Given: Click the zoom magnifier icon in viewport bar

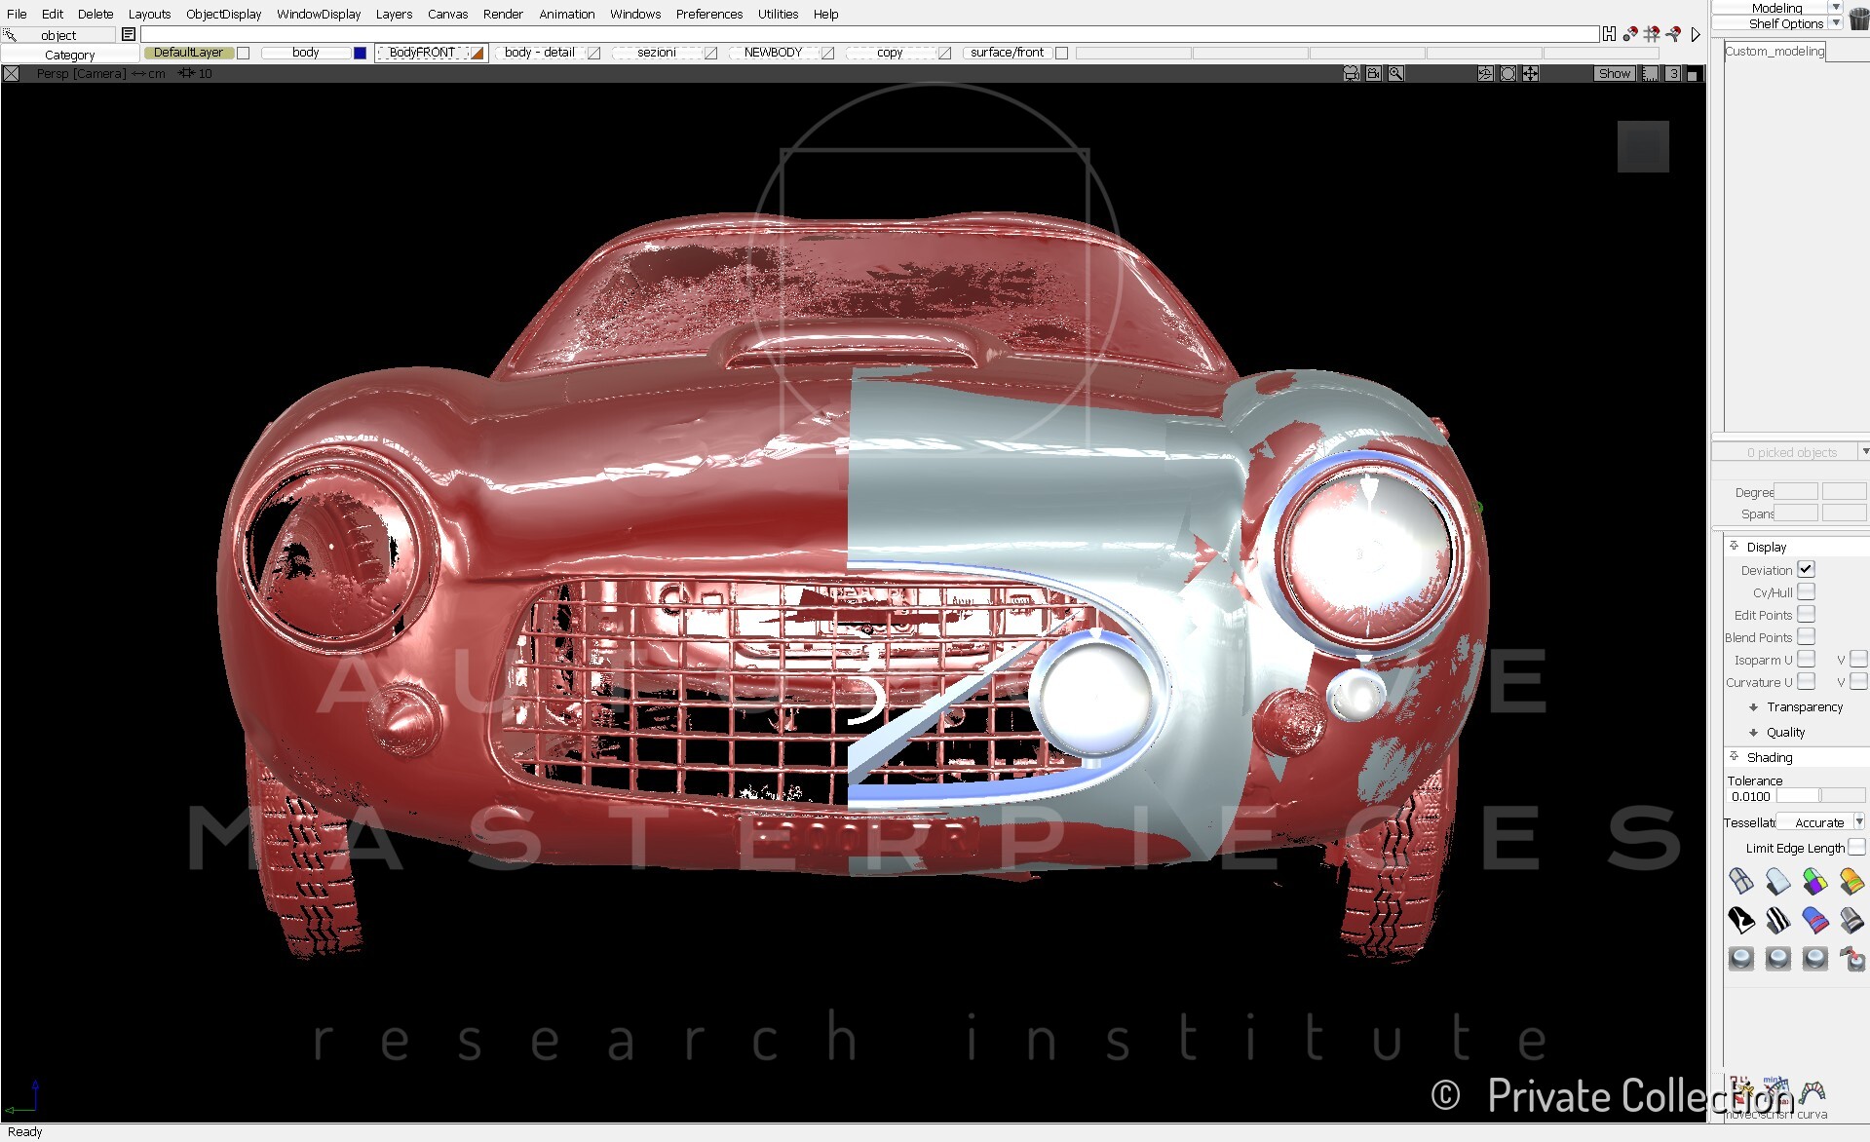Looking at the screenshot, I should coord(1395,73).
